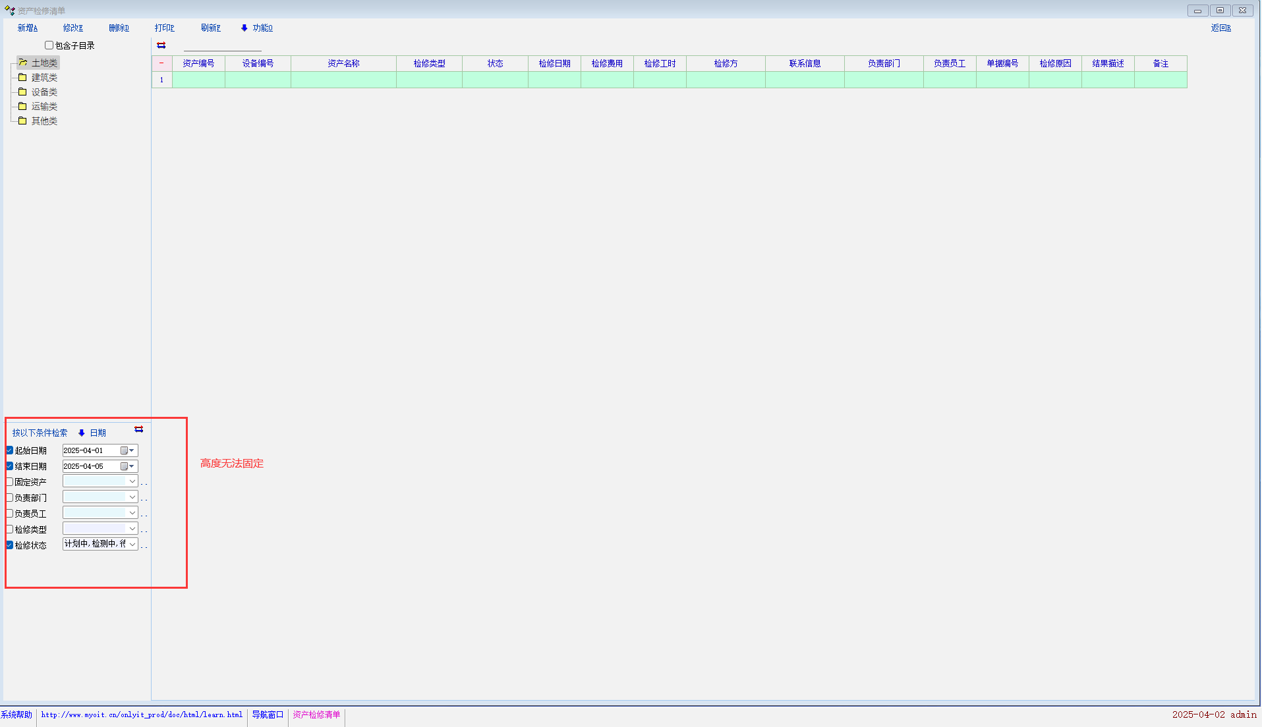
Task: Click the search text field above the grid
Action: [222, 45]
